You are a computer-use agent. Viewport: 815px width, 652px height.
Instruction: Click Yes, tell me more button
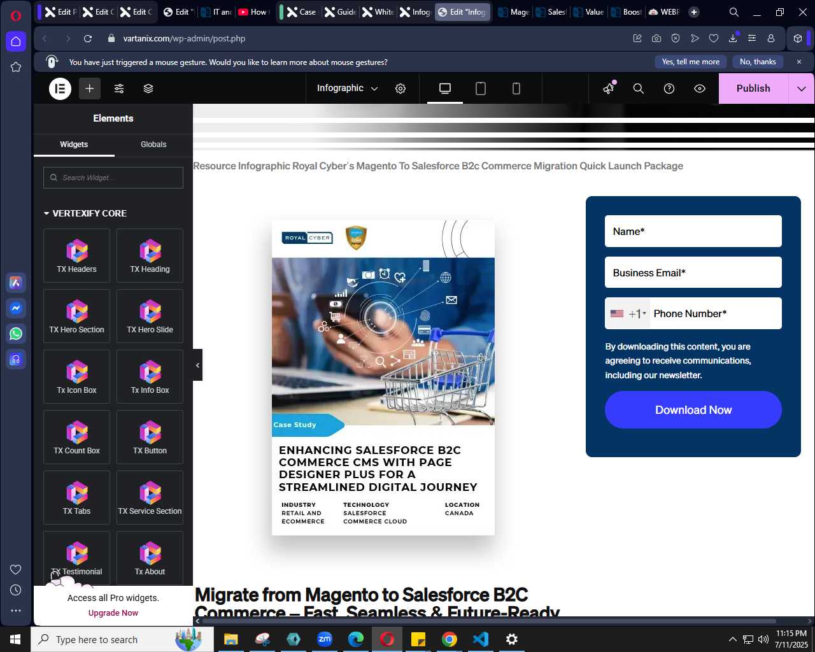pyautogui.click(x=691, y=62)
